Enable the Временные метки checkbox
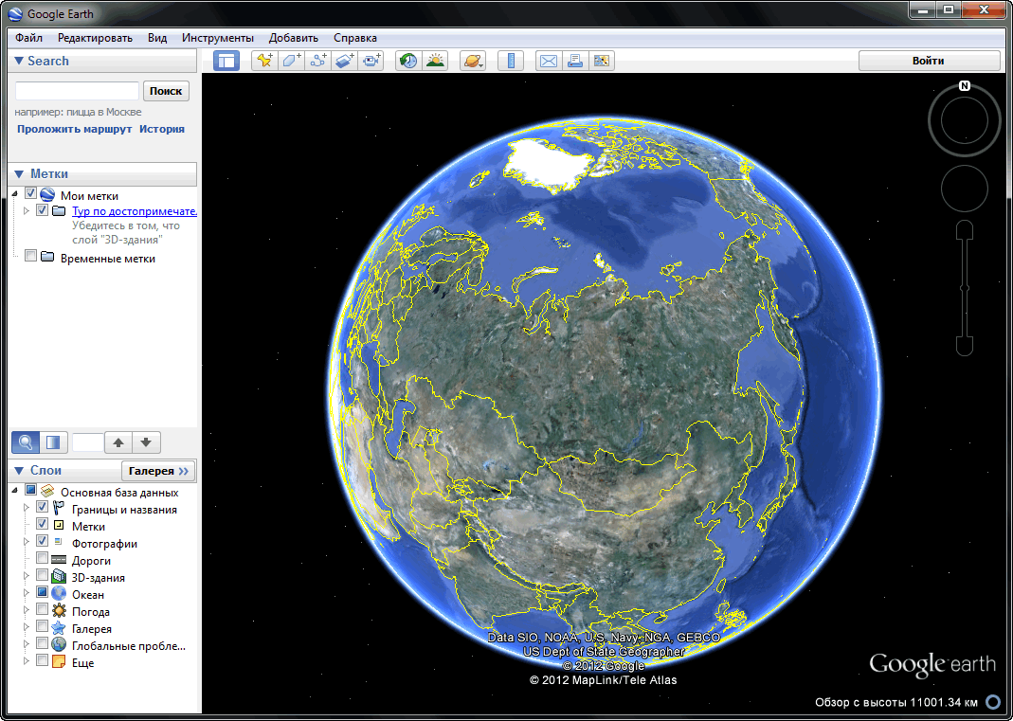1013x721 pixels. tap(30, 256)
